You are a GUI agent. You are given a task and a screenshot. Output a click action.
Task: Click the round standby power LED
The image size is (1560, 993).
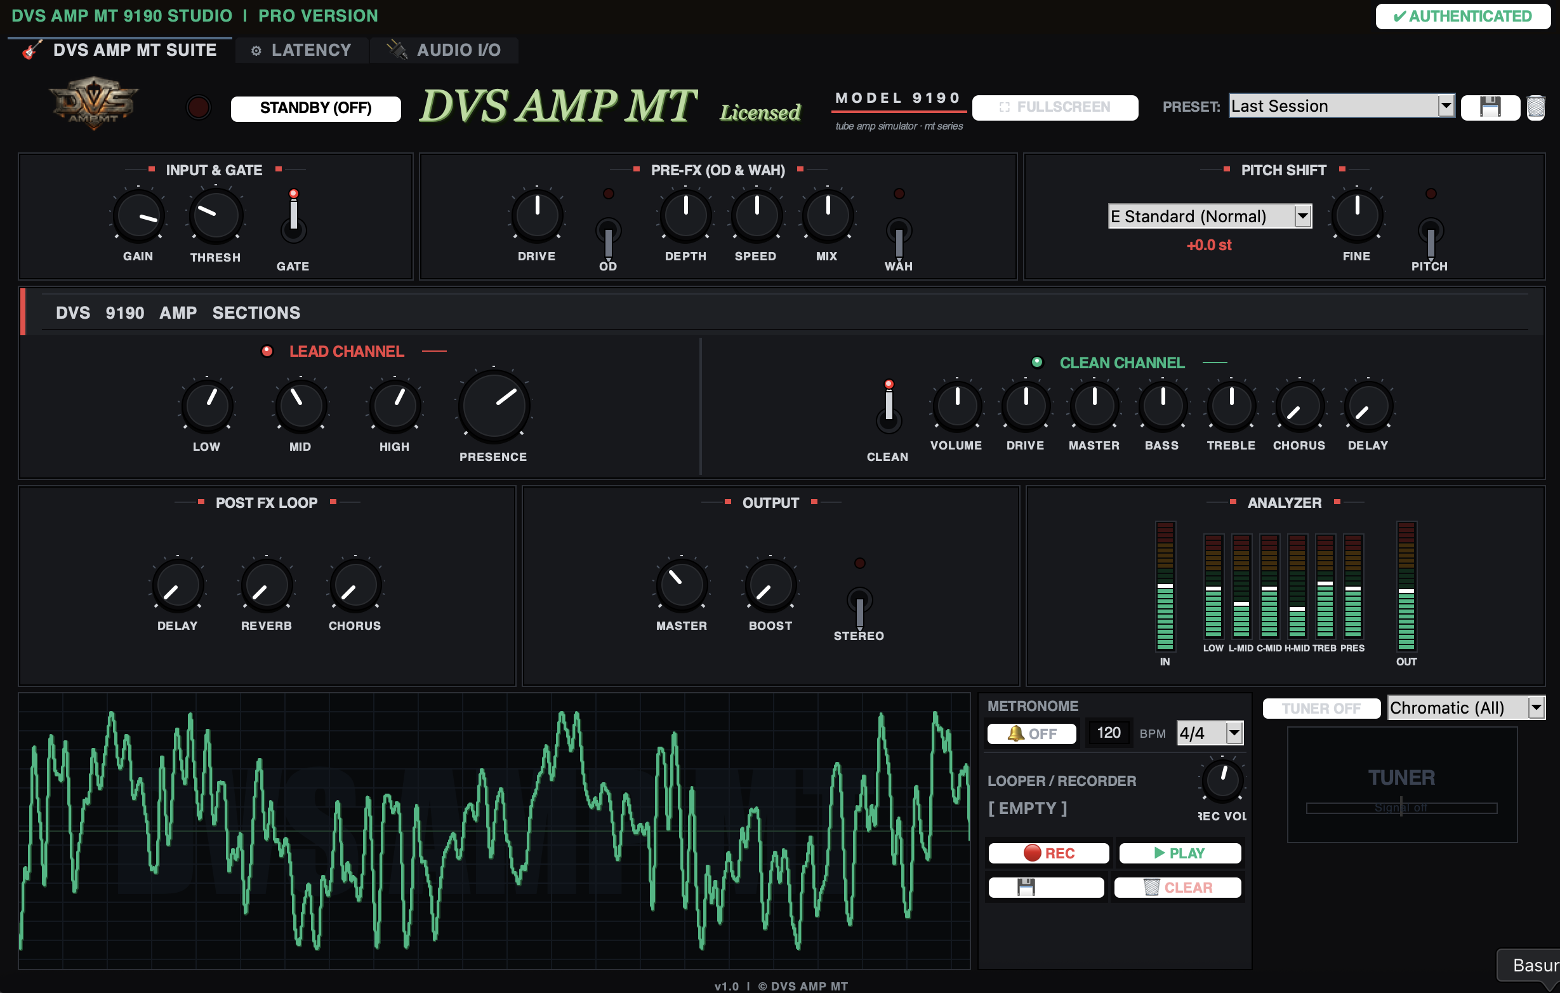point(198,107)
